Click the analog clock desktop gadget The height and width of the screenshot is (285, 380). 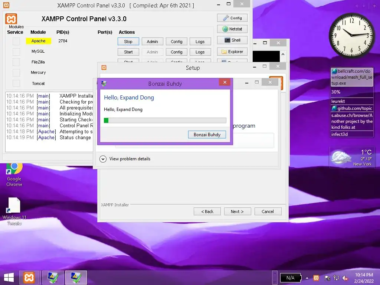(352, 35)
